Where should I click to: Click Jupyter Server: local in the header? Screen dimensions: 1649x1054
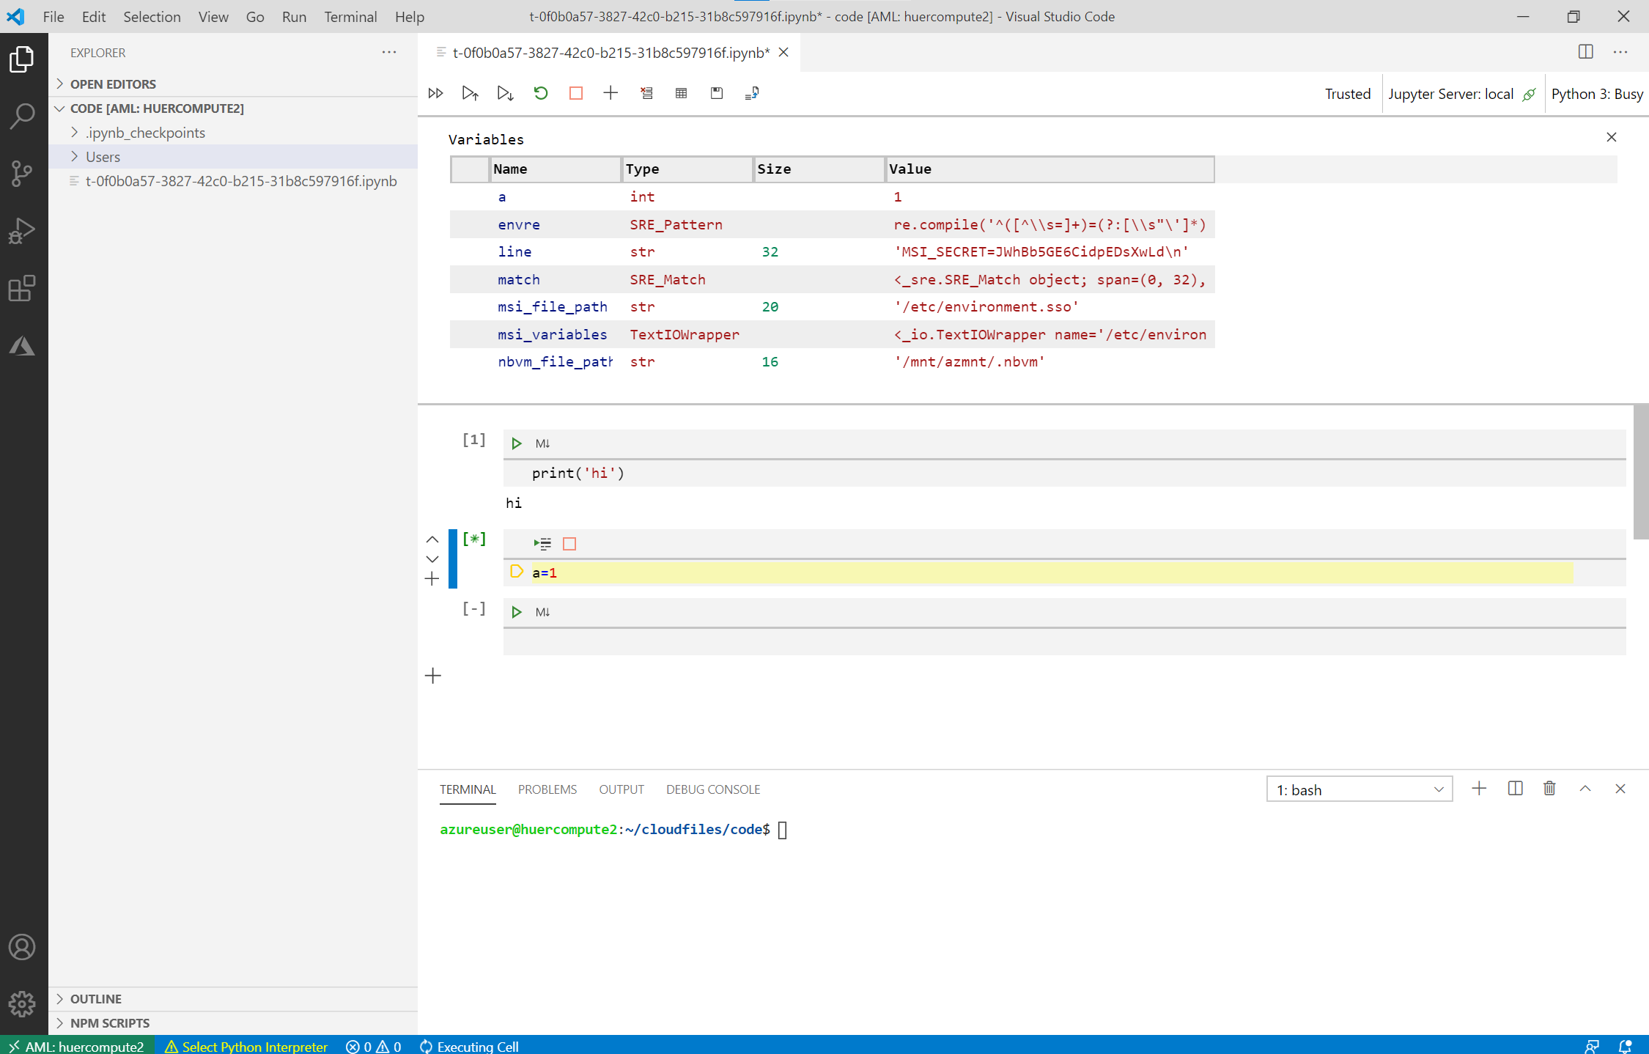click(1451, 93)
